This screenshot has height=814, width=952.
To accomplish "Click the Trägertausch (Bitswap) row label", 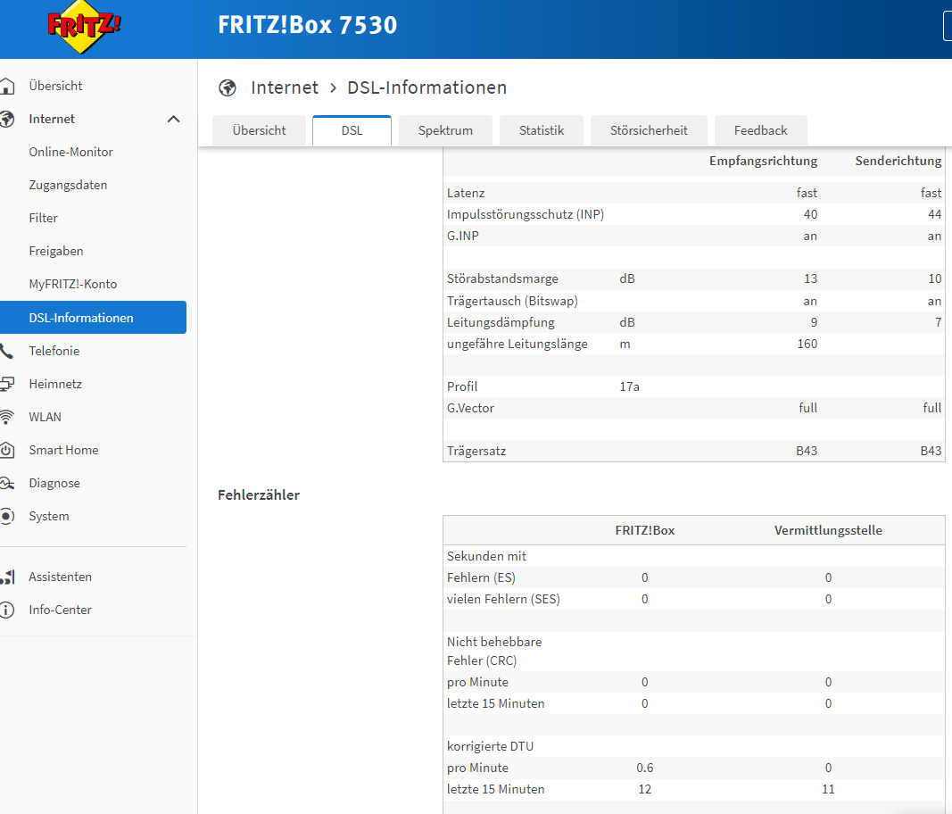I will click(x=512, y=302).
